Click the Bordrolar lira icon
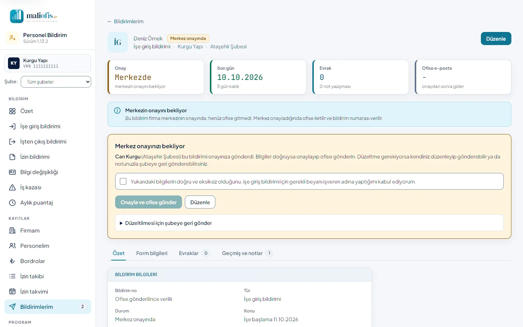 click(x=12, y=261)
